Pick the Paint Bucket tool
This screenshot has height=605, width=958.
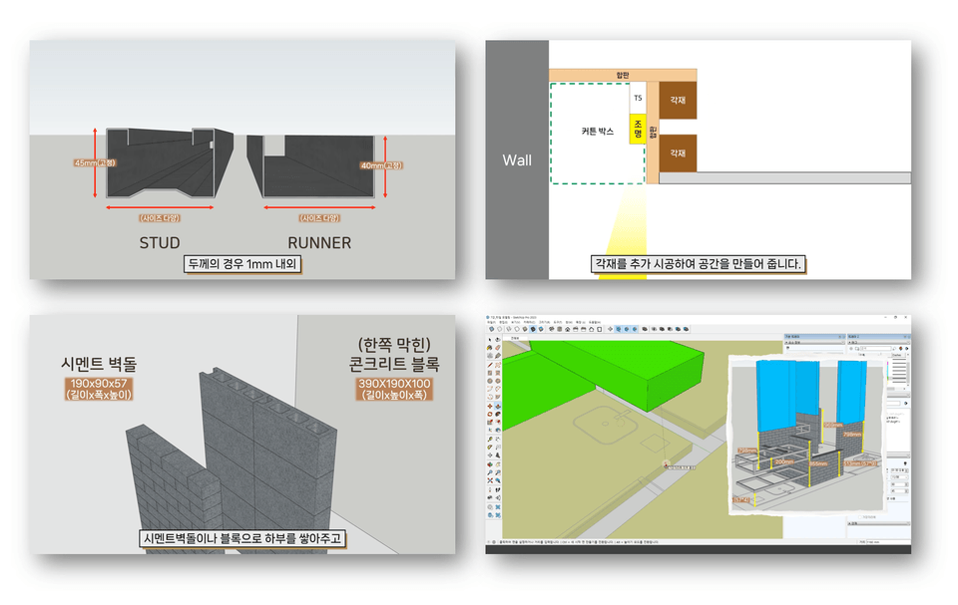coord(489,348)
